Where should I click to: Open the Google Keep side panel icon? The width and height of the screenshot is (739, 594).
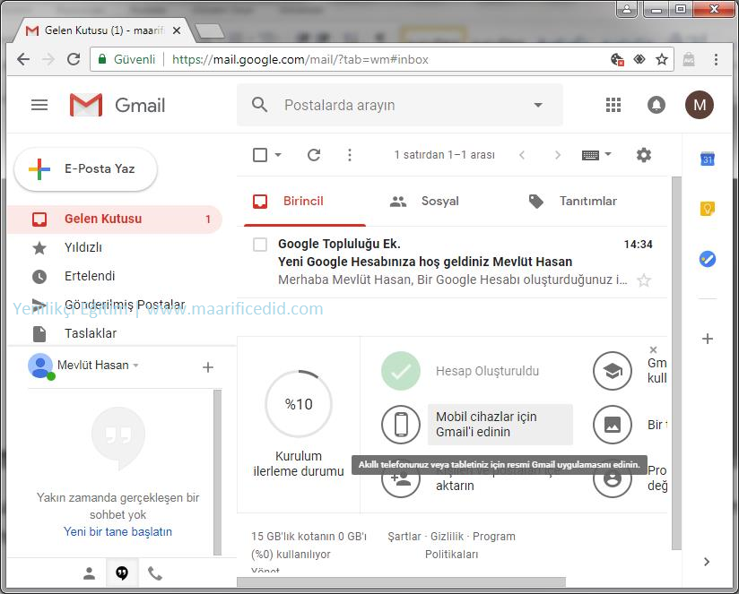pyautogui.click(x=708, y=208)
